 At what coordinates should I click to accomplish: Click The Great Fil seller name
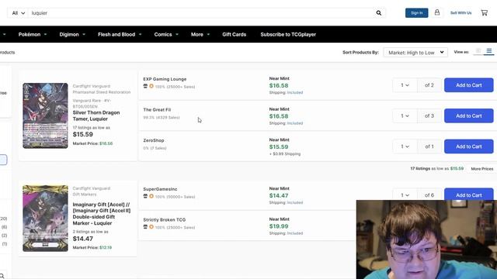(157, 110)
